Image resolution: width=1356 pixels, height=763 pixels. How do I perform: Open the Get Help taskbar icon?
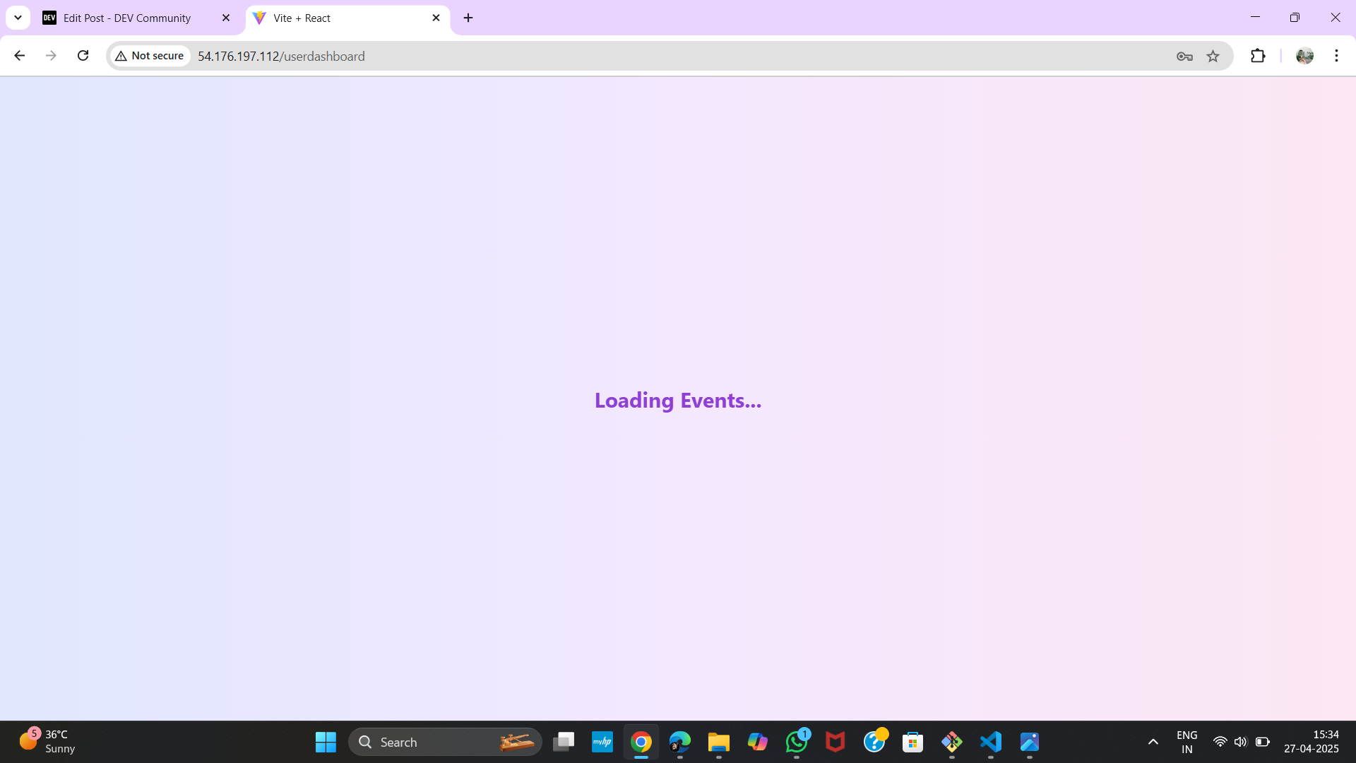[x=874, y=742]
